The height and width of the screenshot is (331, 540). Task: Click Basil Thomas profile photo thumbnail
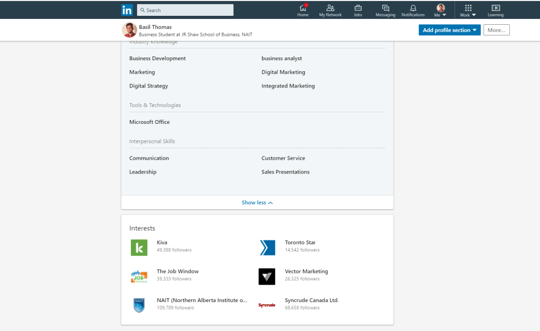point(129,30)
